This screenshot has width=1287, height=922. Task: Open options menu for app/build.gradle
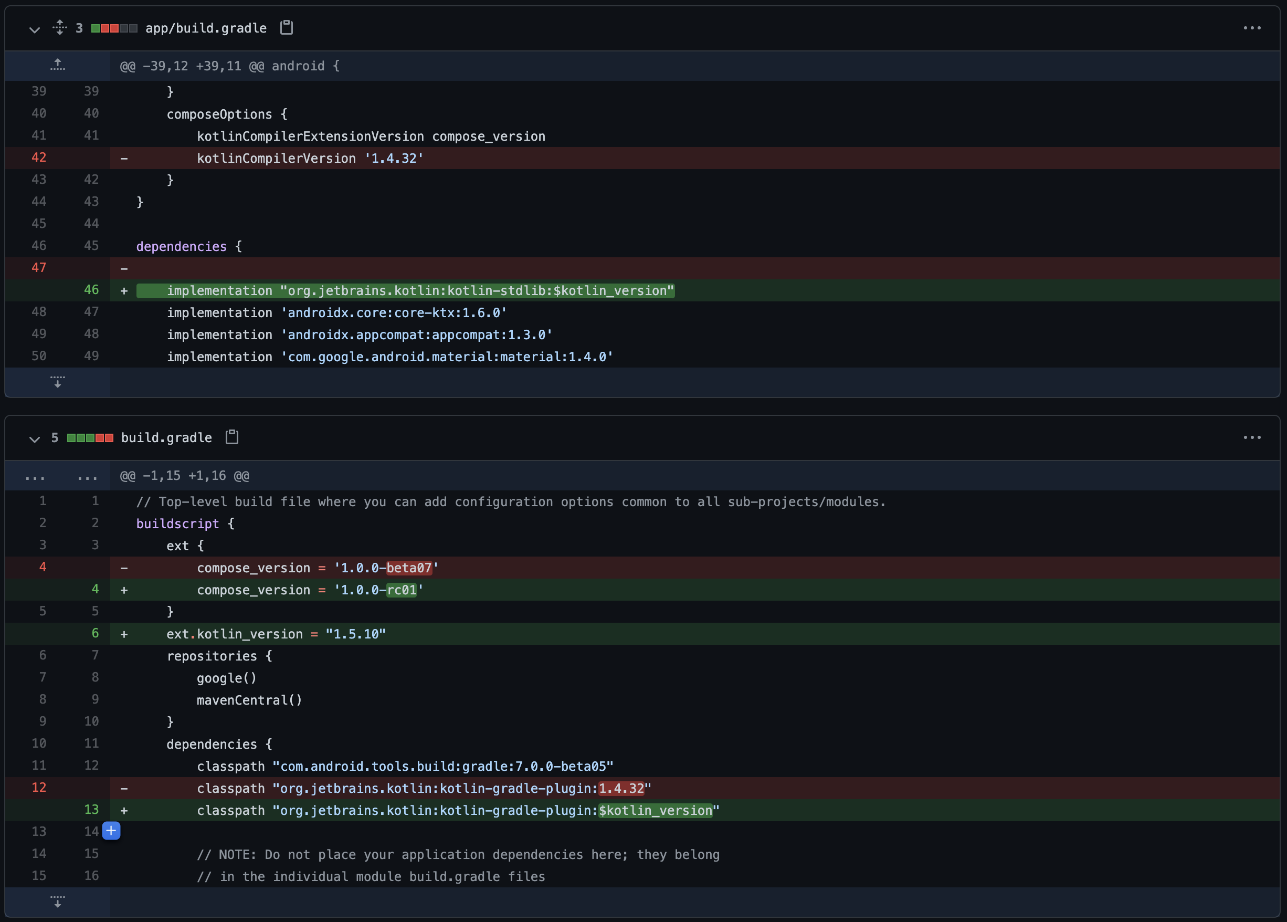point(1252,28)
